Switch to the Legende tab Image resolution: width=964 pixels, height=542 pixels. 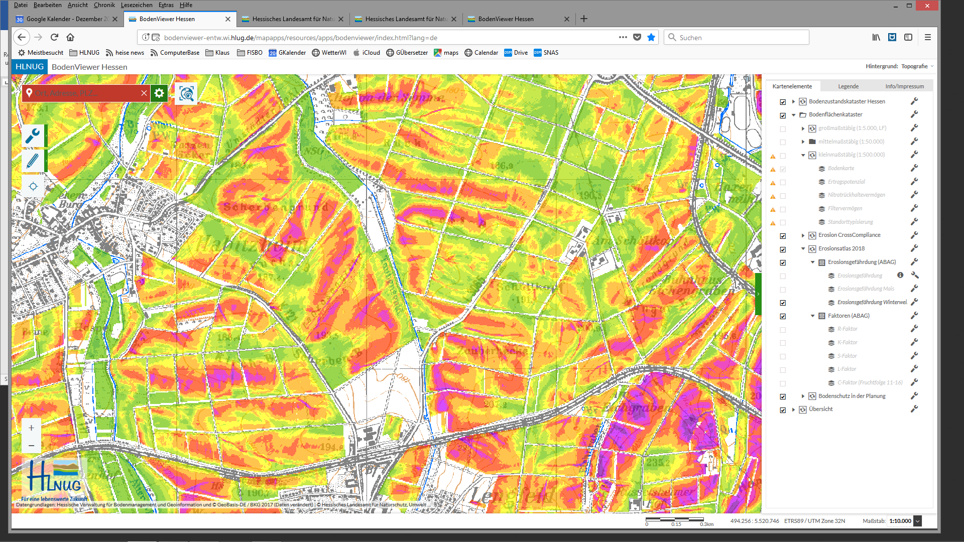(x=848, y=86)
